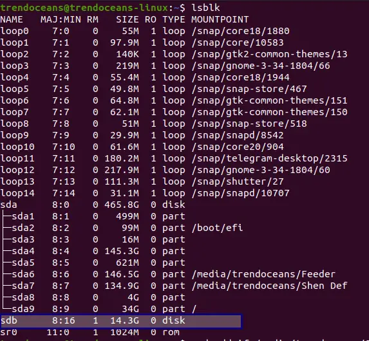Click the /media/trendoceans/Feeder mountpoint
Viewport: 369px width, 341px height.
(263, 274)
